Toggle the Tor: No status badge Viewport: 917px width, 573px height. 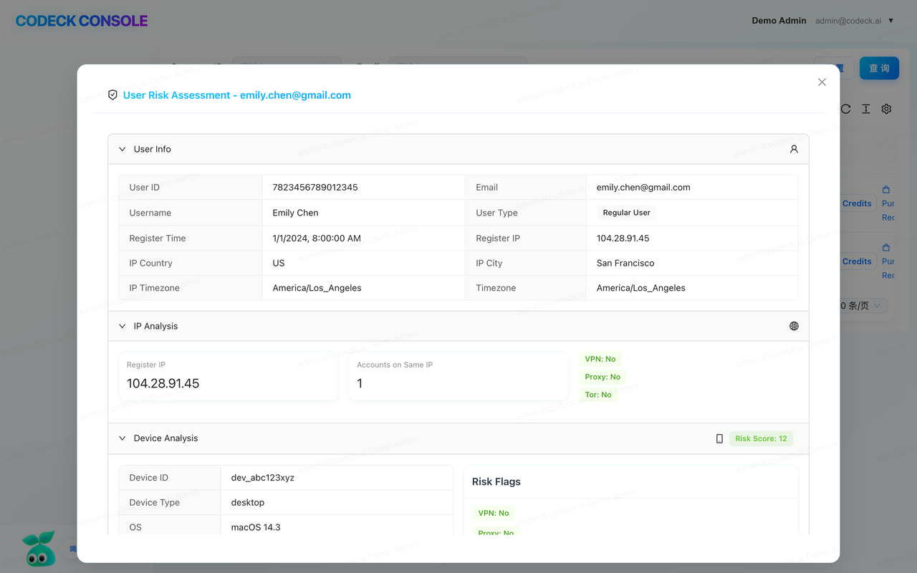(598, 394)
